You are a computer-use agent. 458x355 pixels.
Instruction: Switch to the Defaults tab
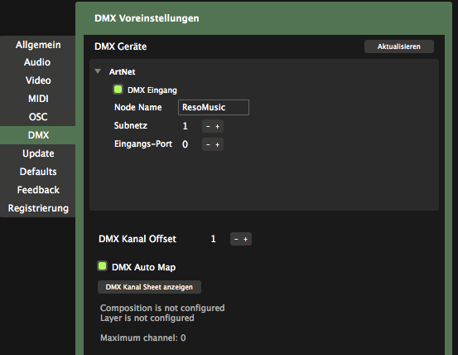(x=38, y=172)
